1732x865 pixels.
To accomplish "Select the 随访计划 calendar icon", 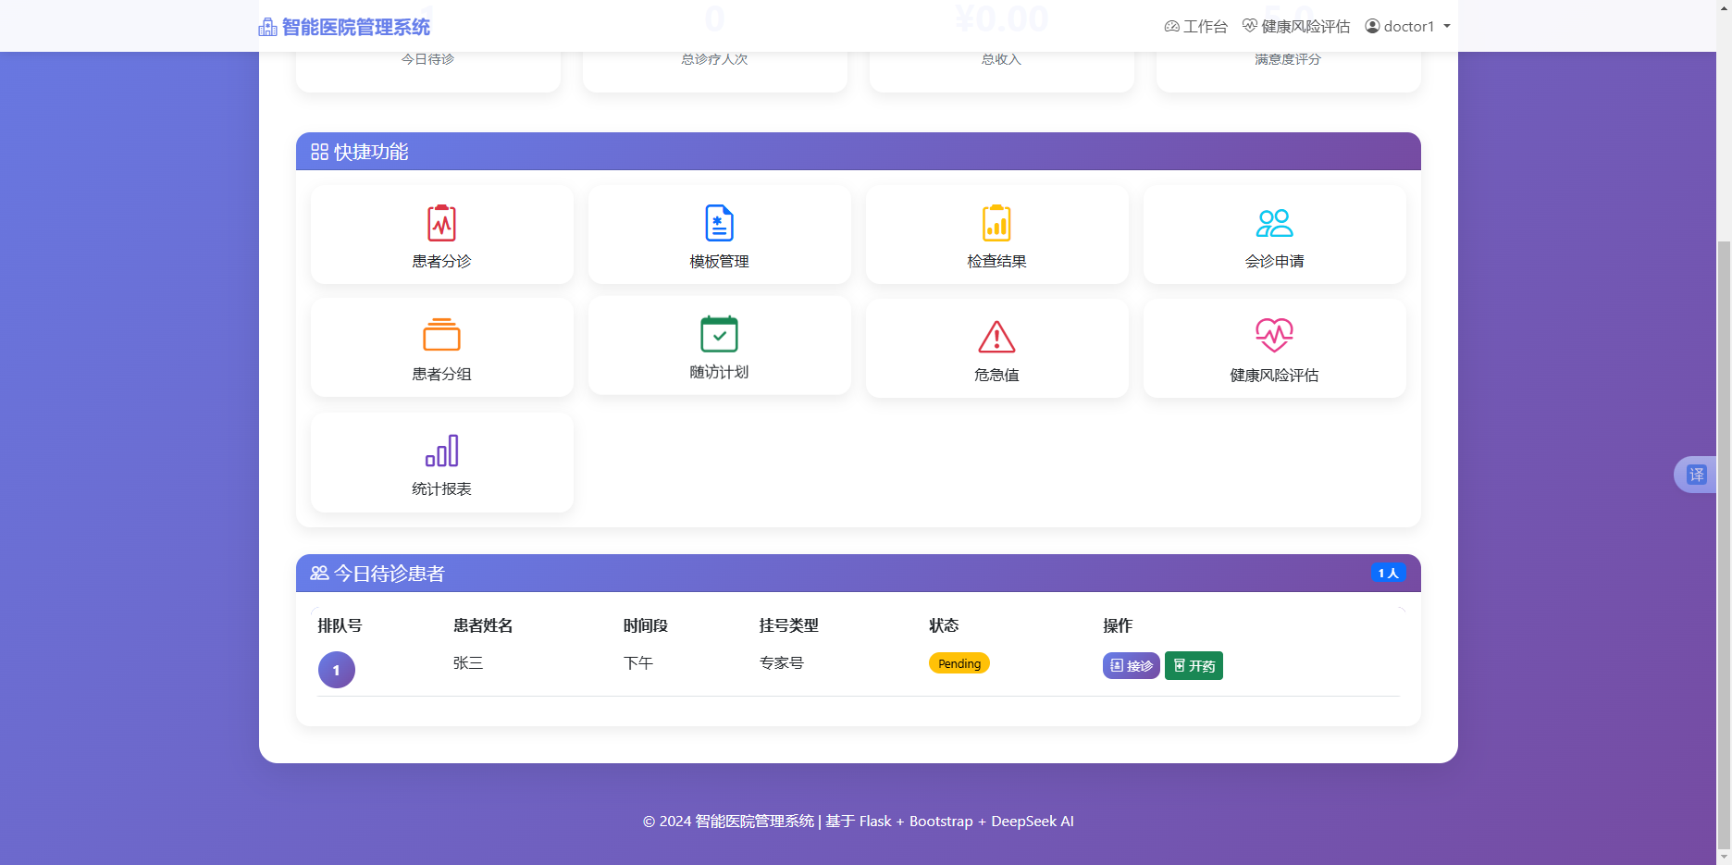I will pos(719,335).
